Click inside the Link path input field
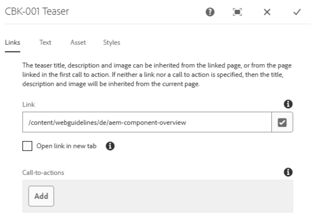The height and width of the screenshot is (219, 315). pyautogui.click(x=147, y=122)
